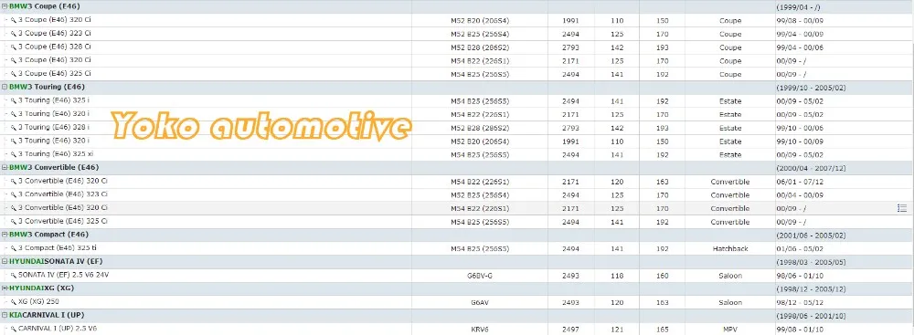Click magnifier icon for Convertible 323 Ci
The width and height of the screenshot is (914, 335).
14,194
